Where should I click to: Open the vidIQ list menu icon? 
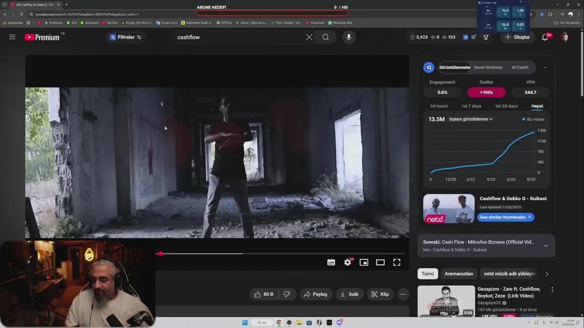pyautogui.click(x=474, y=37)
